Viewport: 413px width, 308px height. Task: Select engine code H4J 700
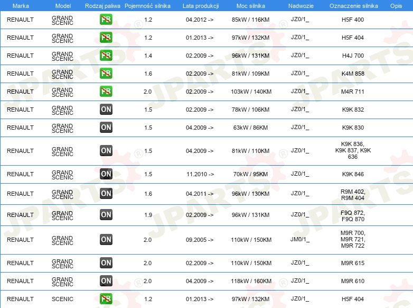click(x=353, y=56)
